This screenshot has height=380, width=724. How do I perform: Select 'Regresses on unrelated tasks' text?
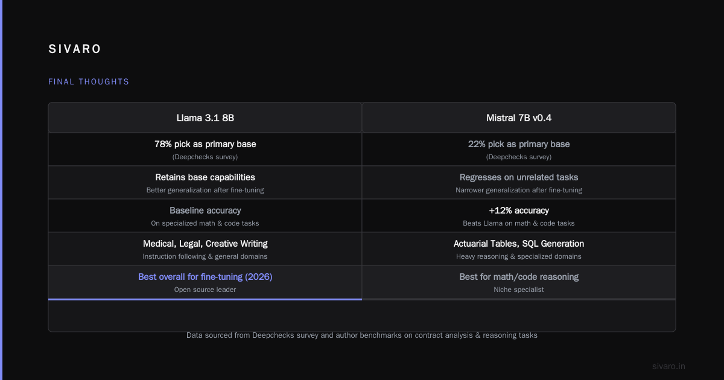pos(519,177)
